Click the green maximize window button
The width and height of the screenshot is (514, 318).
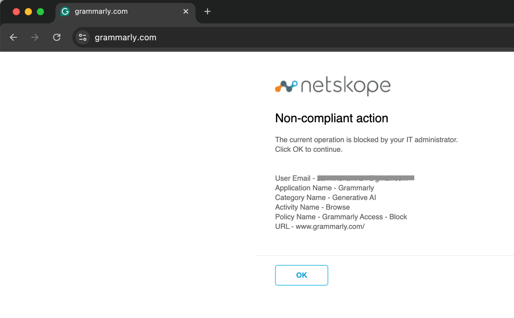click(40, 12)
